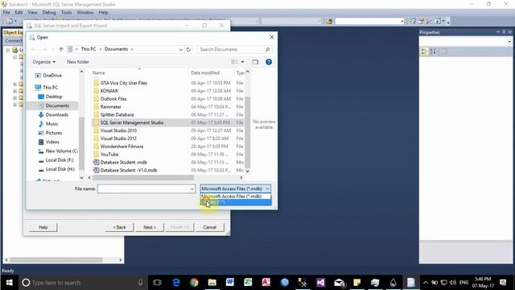Select the Visual Studio 2010 folder
The image size is (515, 290).
[x=118, y=130]
